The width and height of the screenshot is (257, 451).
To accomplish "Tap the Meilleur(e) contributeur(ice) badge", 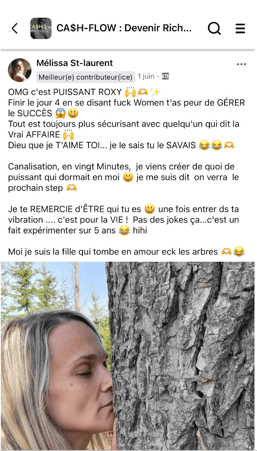I will (86, 77).
